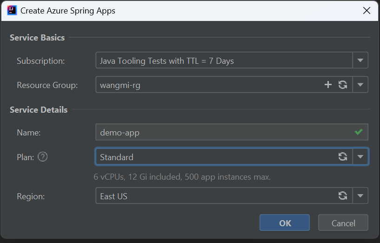This screenshot has width=380, height=243.
Task: Click the 'Service Details' heading
Action: tap(39, 109)
